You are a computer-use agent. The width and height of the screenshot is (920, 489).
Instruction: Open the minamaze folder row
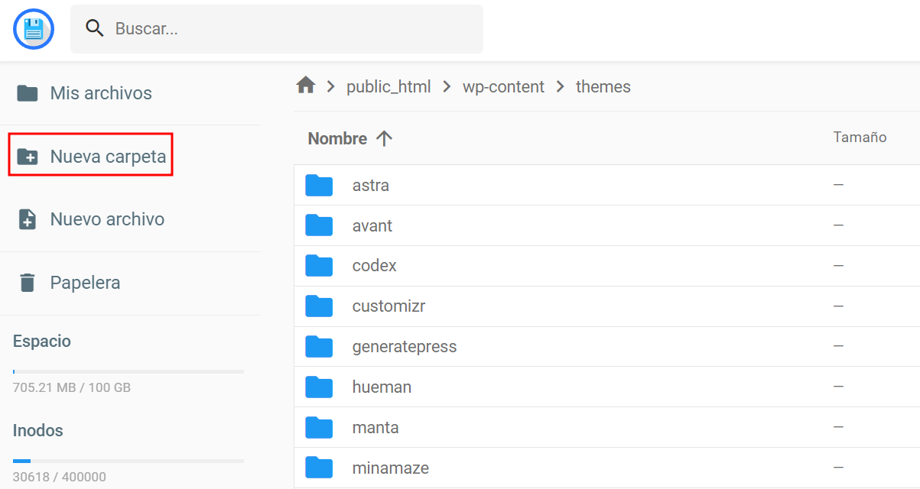[x=390, y=467]
